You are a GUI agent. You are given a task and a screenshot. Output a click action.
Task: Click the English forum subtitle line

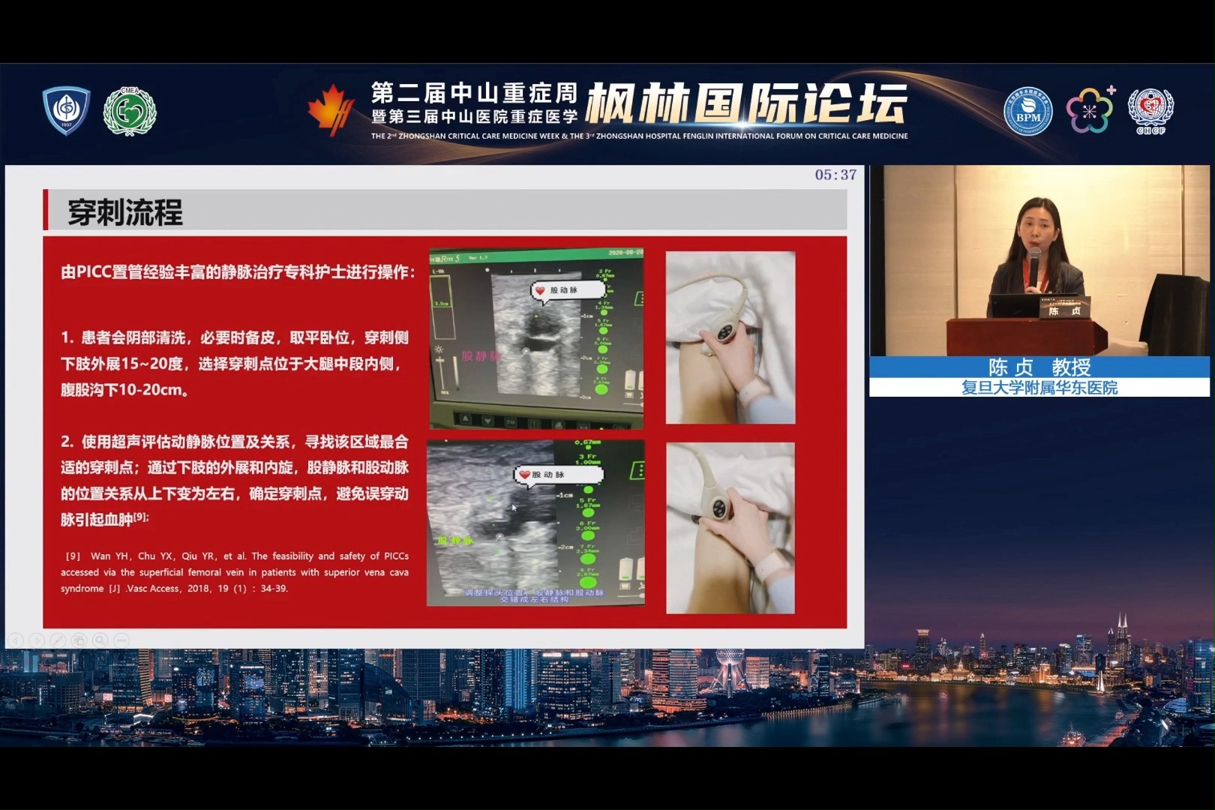click(639, 136)
